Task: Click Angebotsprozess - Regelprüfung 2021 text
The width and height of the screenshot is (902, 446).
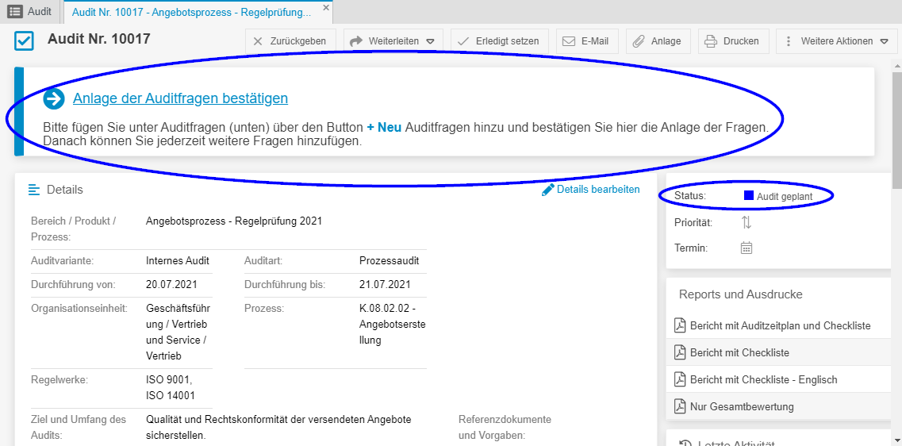Action: (x=234, y=221)
